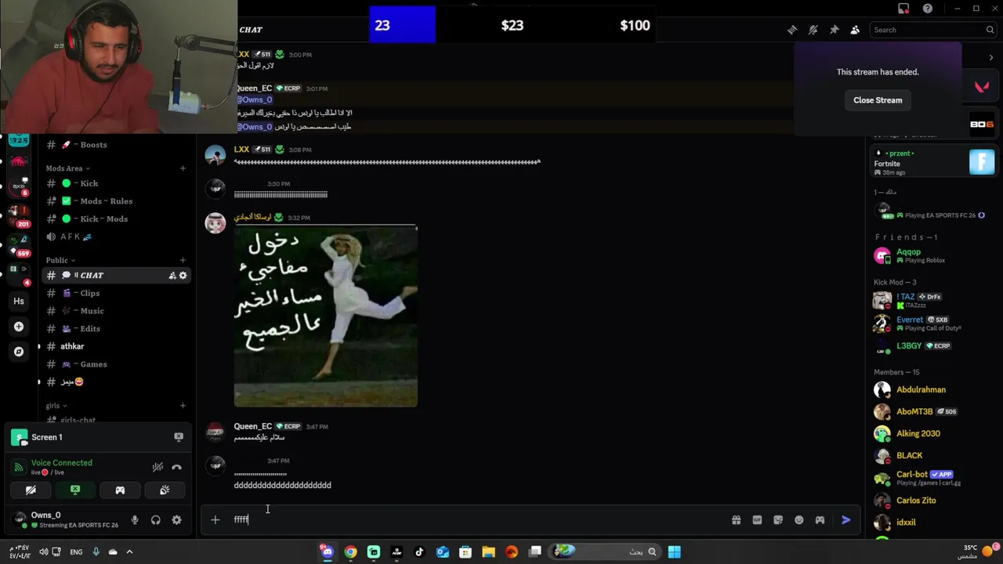Click the Close Stream button

coord(878,100)
